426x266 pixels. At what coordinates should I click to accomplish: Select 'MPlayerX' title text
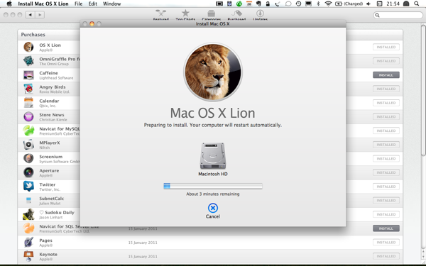(x=50, y=143)
